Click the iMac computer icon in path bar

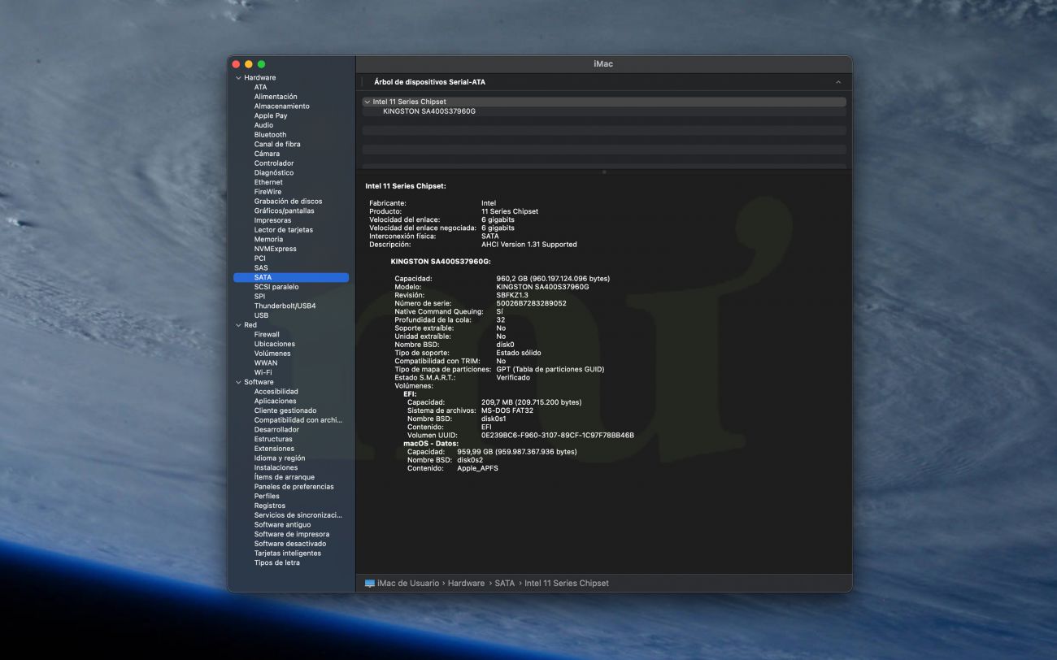click(370, 584)
